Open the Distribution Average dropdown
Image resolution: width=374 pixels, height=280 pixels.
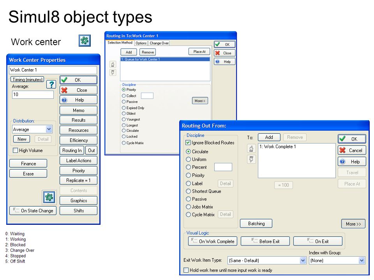click(x=49, y=129)
